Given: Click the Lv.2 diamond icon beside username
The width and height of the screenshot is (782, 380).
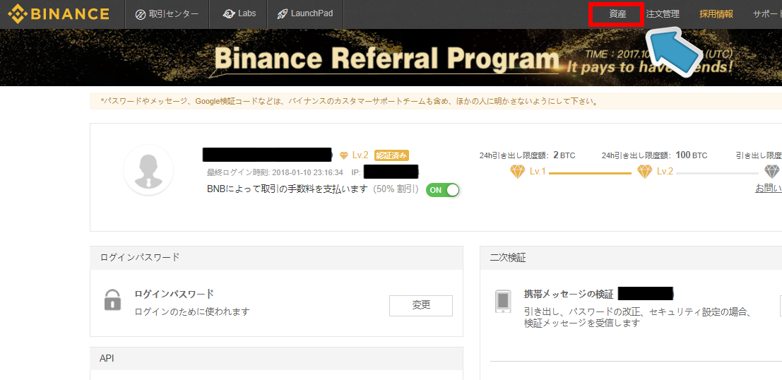Looking at the screenshot, I should tap(343, 155).
